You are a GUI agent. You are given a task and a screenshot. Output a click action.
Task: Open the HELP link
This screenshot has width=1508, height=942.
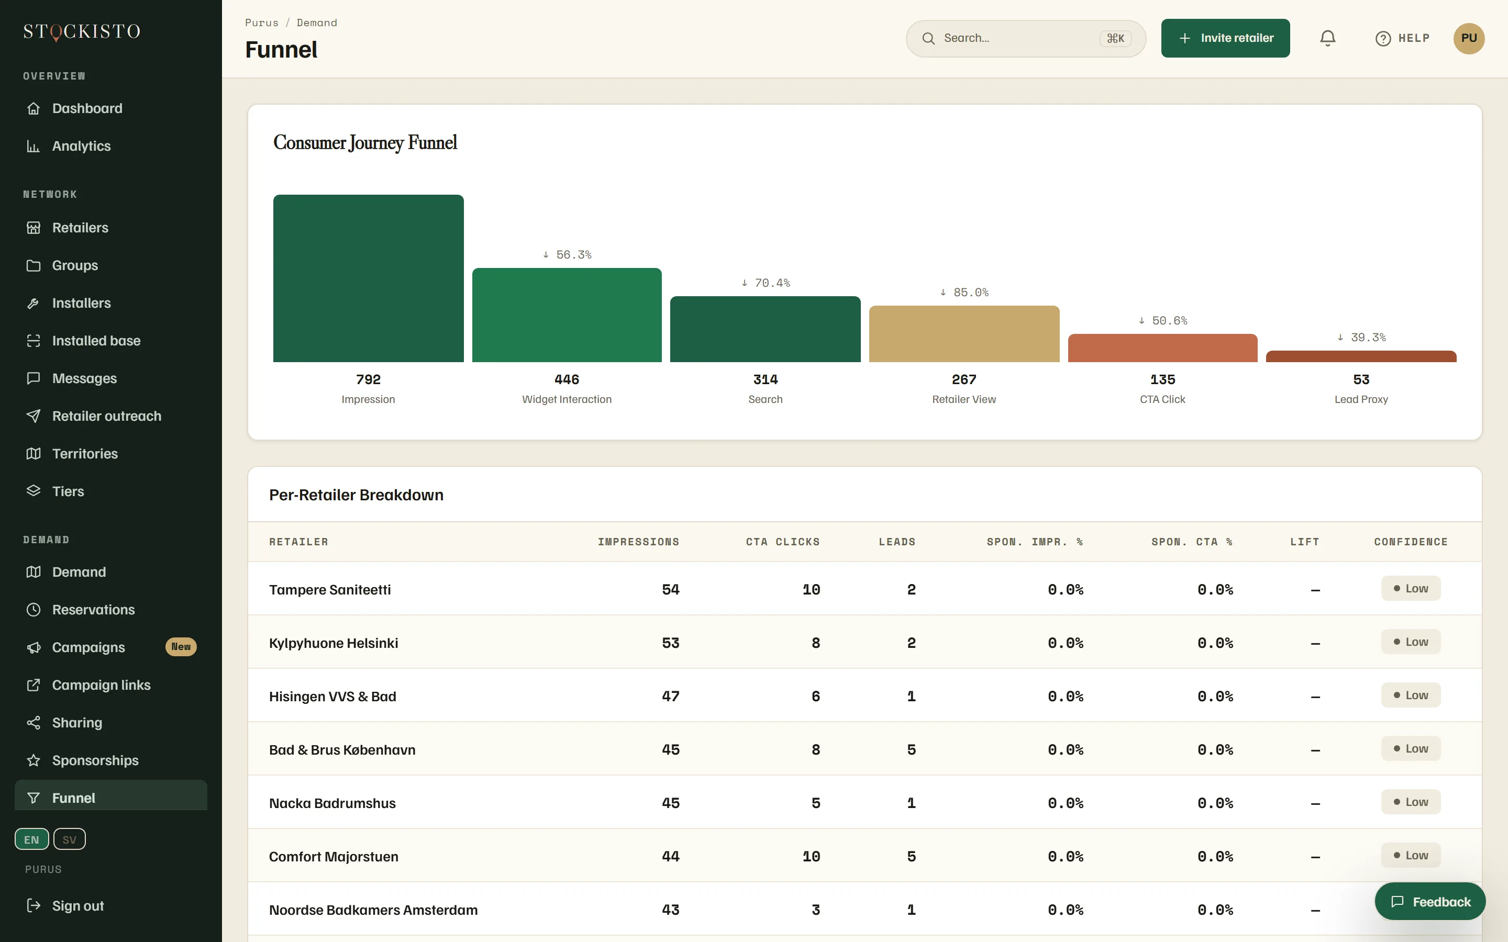tap(1402, 38)
